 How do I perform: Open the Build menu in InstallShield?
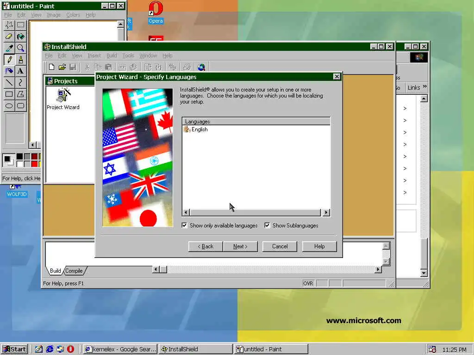tap(112, 55)
